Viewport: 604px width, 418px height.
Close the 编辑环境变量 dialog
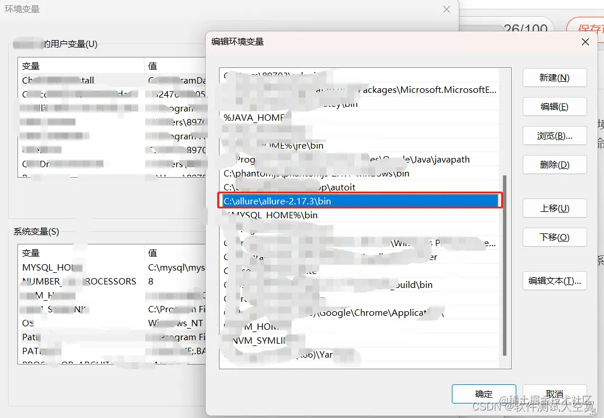[585, 42]
